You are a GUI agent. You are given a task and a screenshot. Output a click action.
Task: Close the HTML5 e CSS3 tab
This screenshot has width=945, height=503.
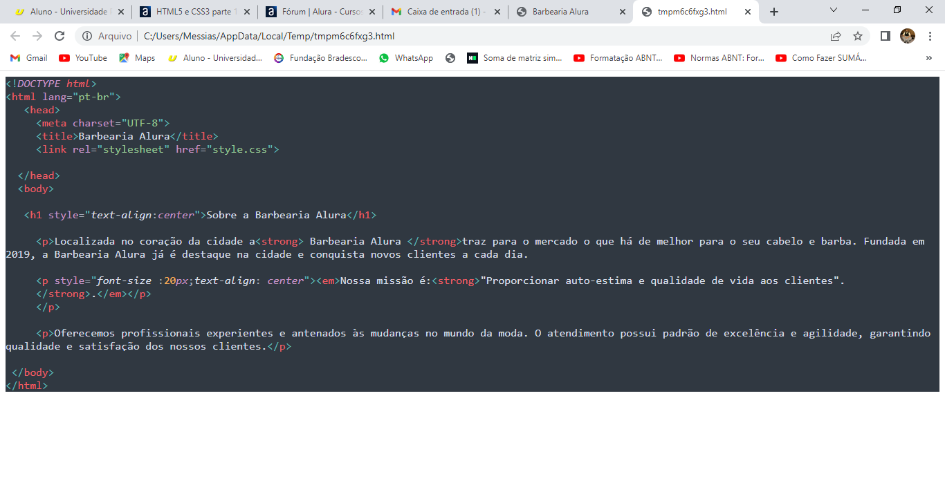point(247,12)
